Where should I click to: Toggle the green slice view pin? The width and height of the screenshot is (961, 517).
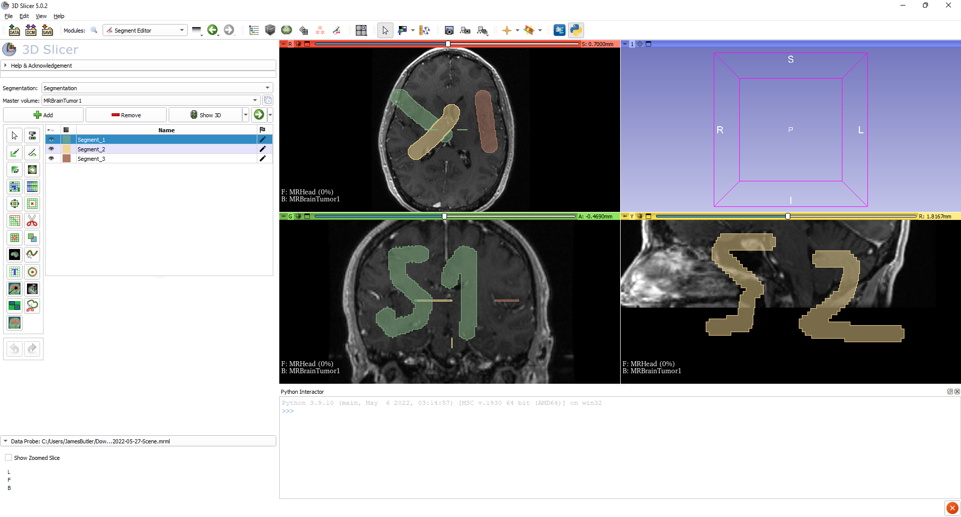tap(283, 216)
